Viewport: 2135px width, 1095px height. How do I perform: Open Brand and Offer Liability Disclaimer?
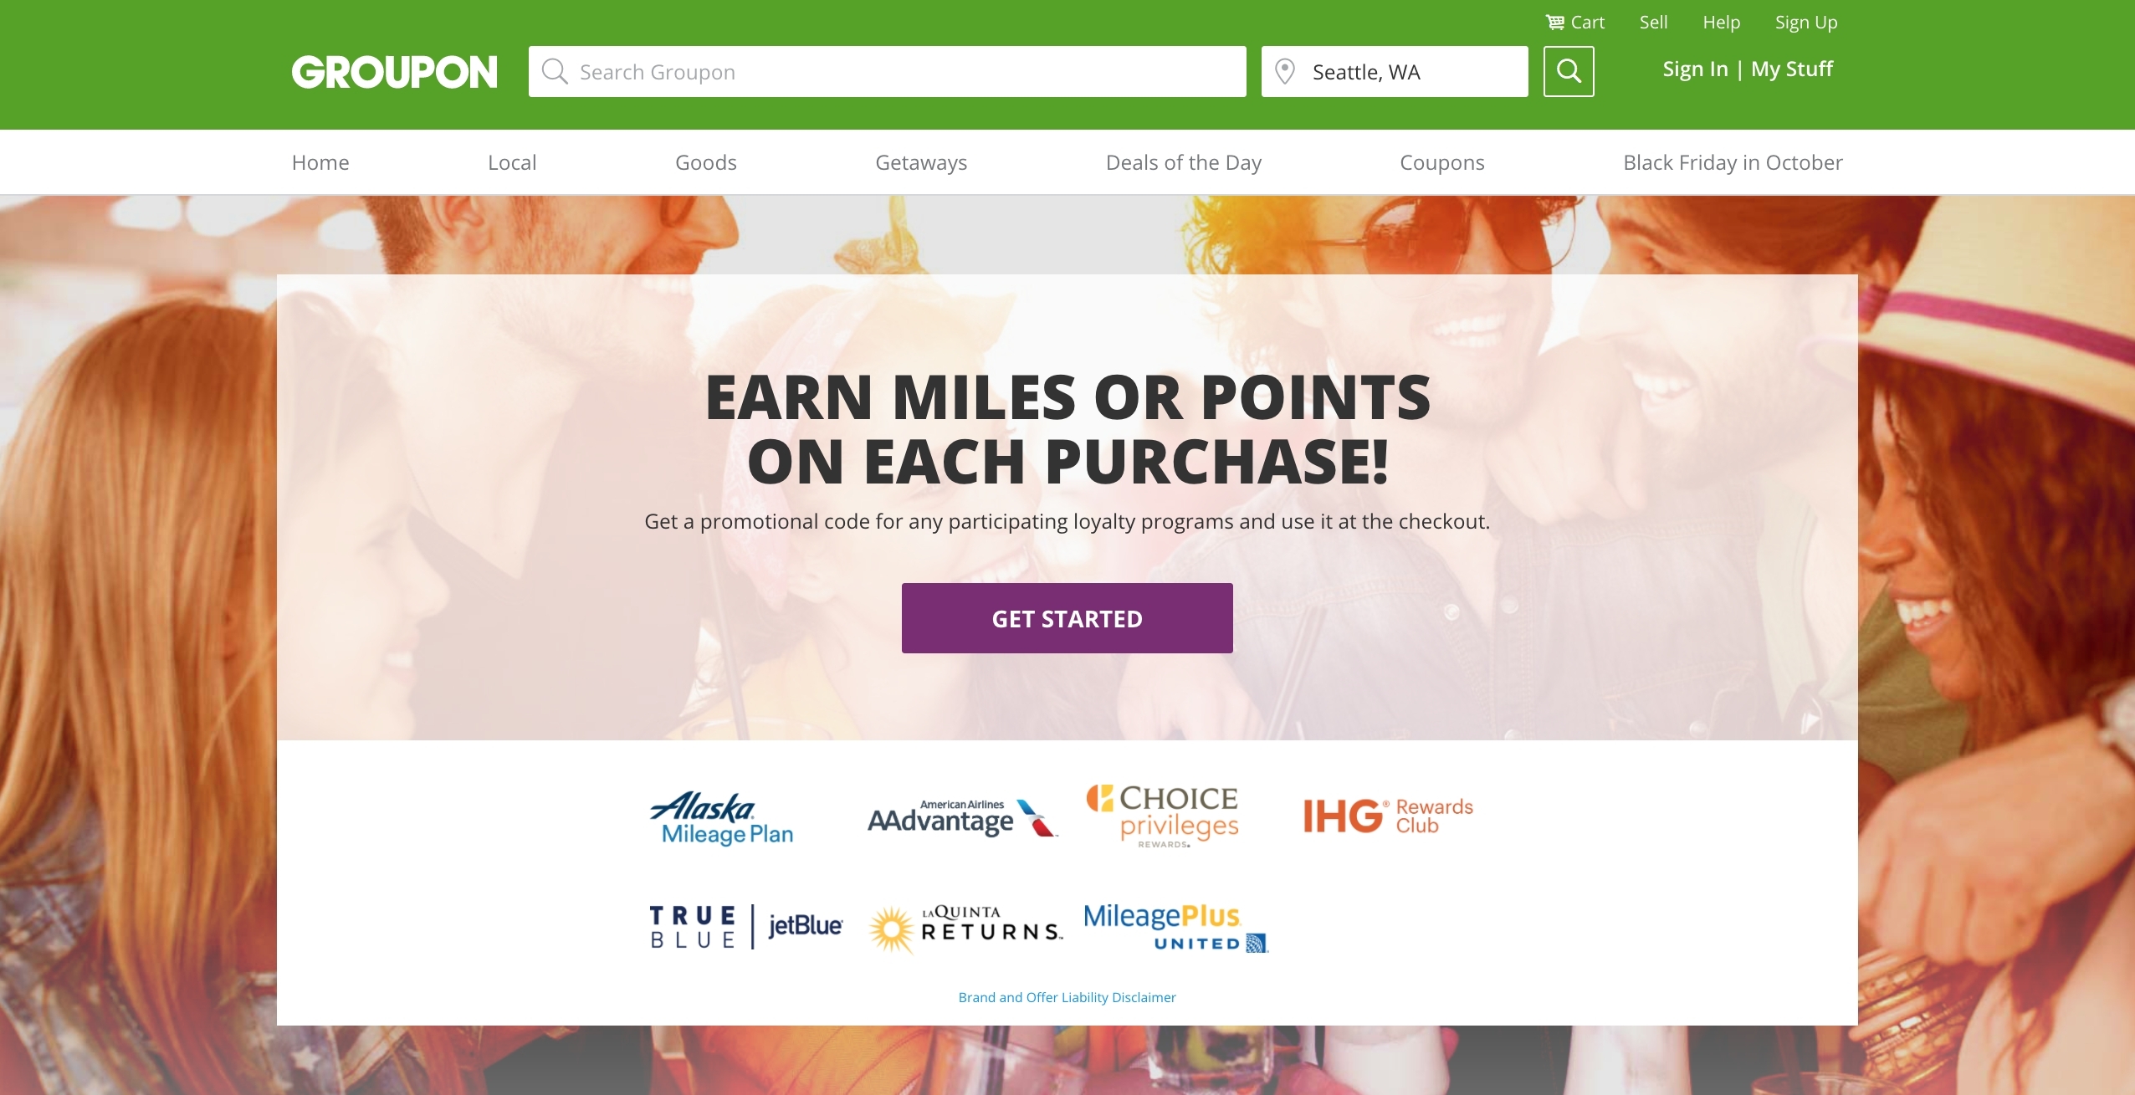point(1067,997)
